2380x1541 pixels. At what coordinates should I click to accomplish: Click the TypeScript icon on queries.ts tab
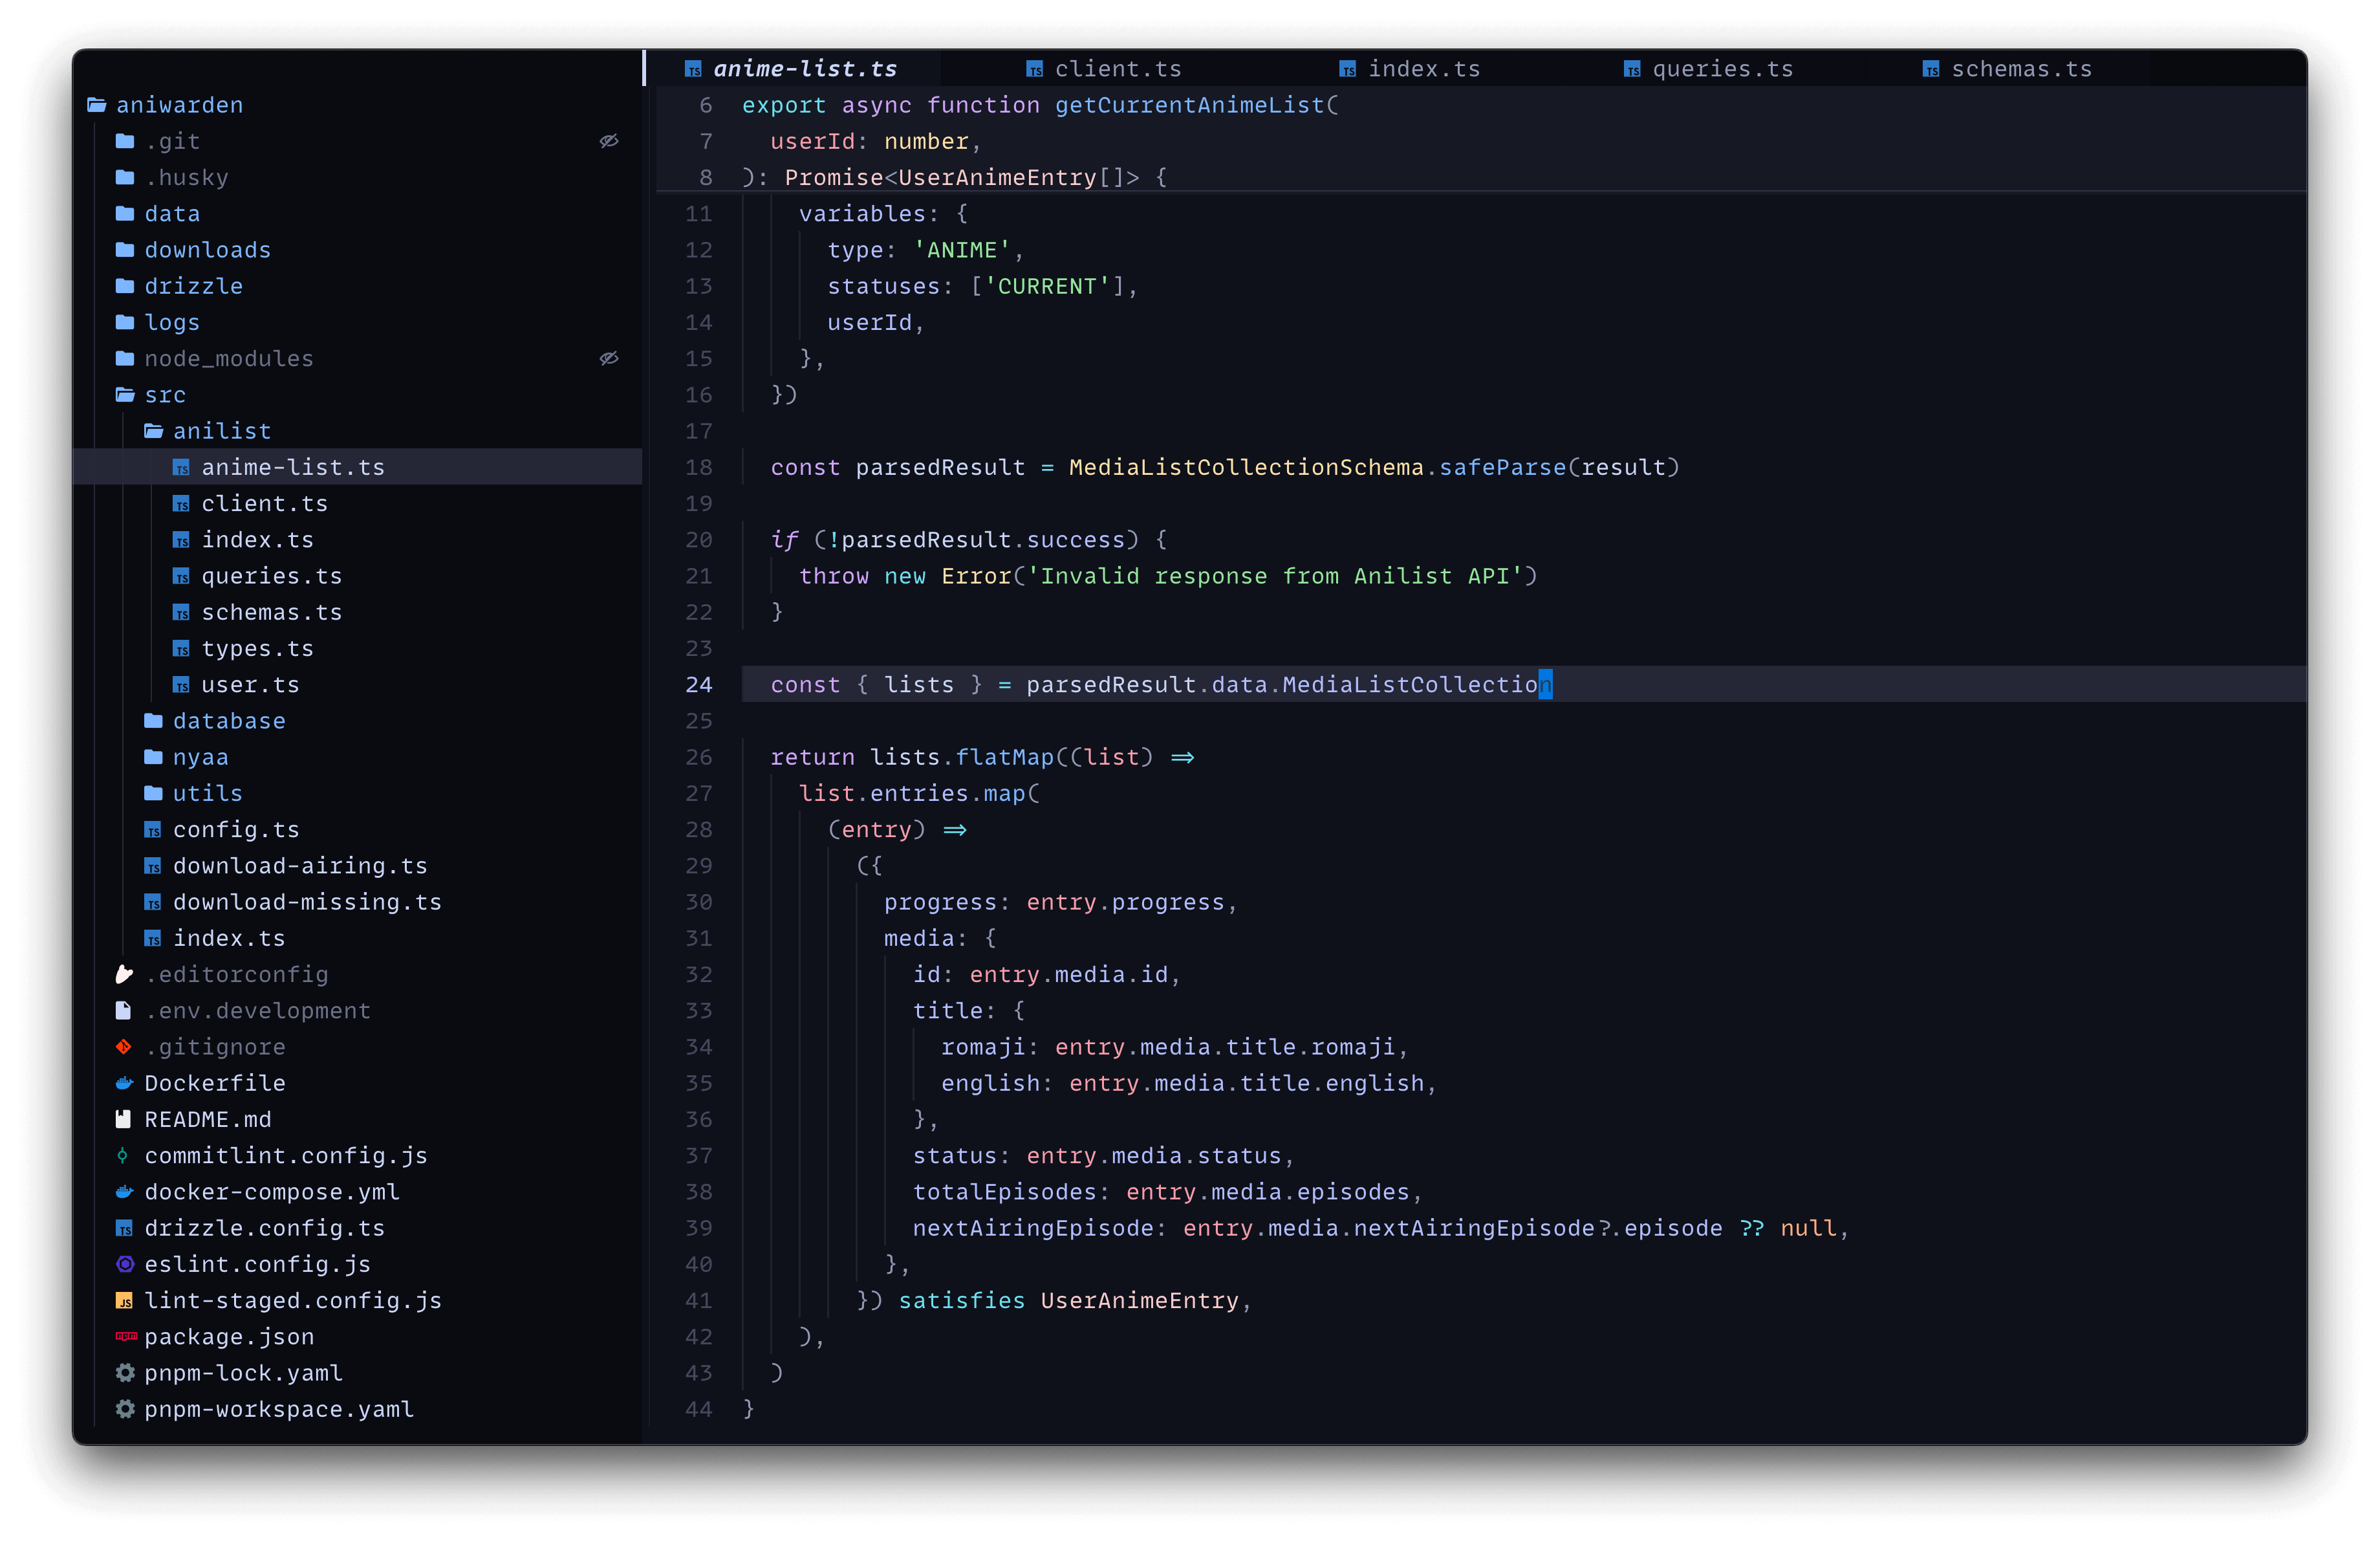(1631, 69)
